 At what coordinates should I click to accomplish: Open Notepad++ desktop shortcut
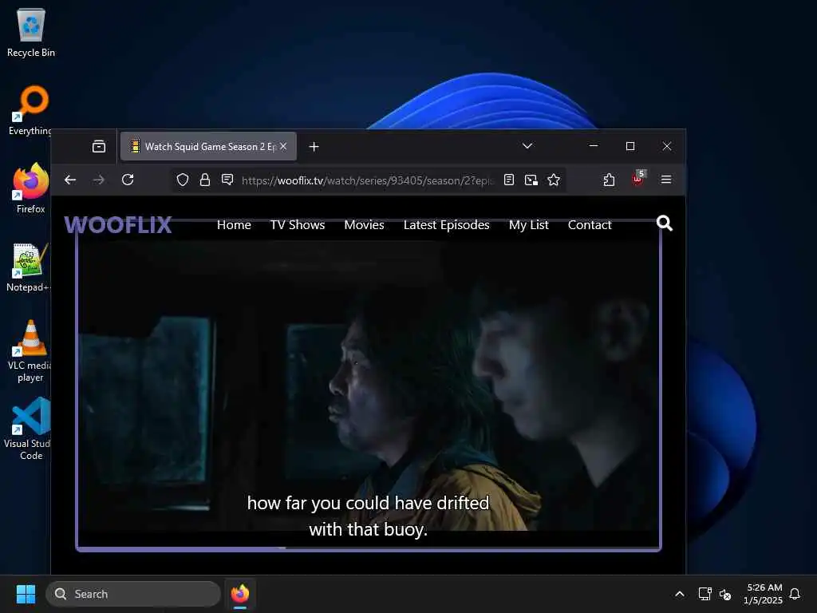30,267
